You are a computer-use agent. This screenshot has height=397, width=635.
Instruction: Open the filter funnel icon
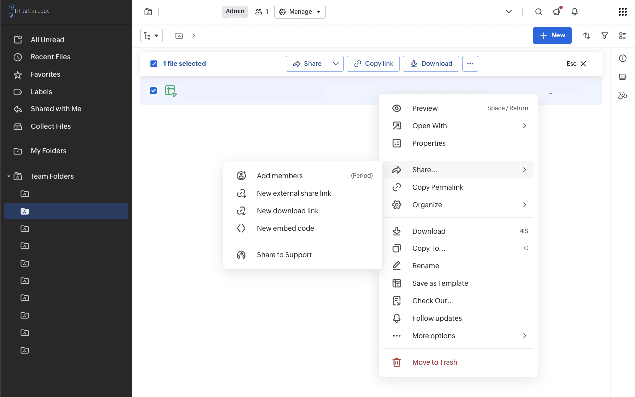(605, 36)
